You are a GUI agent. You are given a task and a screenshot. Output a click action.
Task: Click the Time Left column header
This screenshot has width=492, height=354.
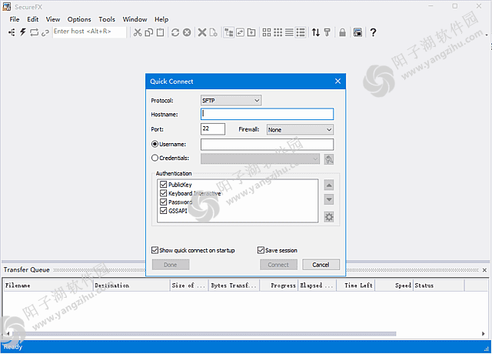356,286
